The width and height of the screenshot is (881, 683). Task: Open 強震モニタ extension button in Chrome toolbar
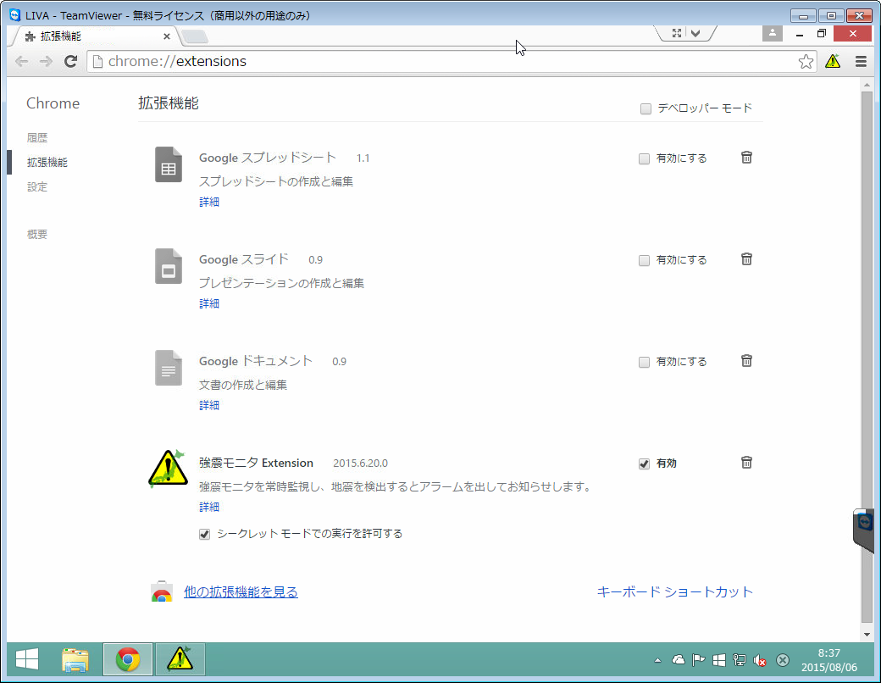point(833,61)
